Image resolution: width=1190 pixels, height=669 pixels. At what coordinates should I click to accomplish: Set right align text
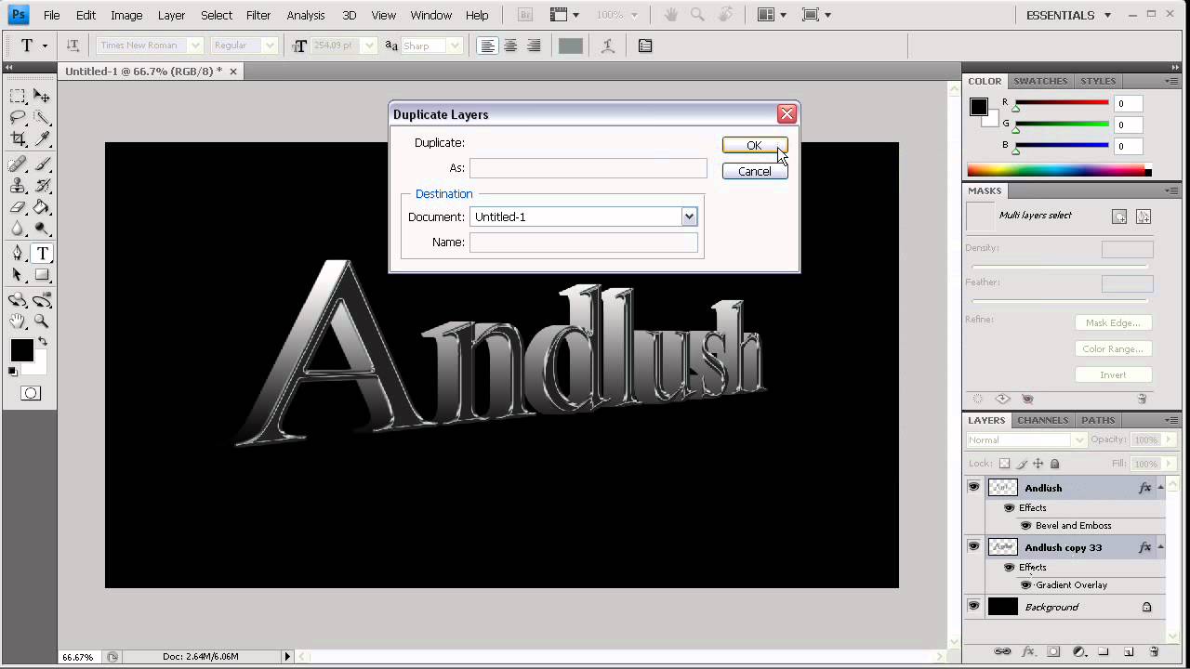pos(534,46)
